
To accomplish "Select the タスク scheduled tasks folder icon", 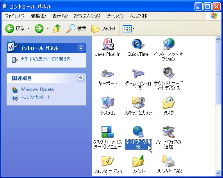I will coord(169,103).
